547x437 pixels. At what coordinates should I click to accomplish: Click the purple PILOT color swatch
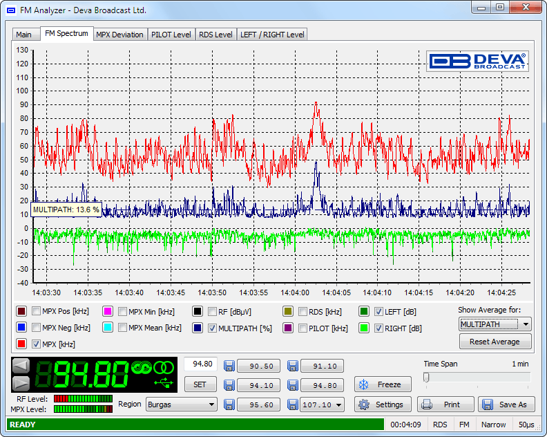(288, 328)
